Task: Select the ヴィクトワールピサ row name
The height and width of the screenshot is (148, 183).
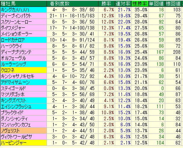Action: click(x=16, y=137)
